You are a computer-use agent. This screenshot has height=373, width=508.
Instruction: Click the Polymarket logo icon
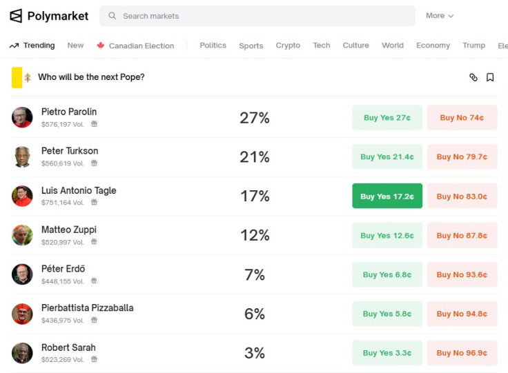pyautogui.click(x=16, y=16)
